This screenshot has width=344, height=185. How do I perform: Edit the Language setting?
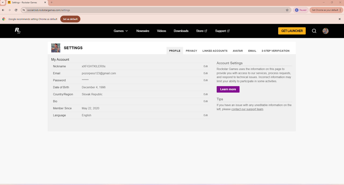click(x=206, y=115)
